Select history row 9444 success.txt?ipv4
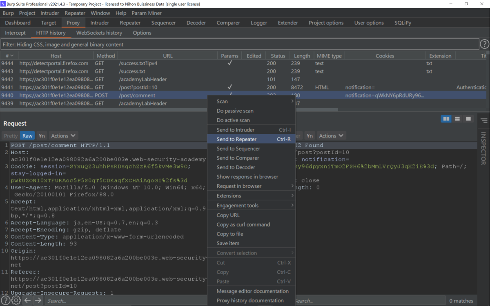 [x=243, y=63]
